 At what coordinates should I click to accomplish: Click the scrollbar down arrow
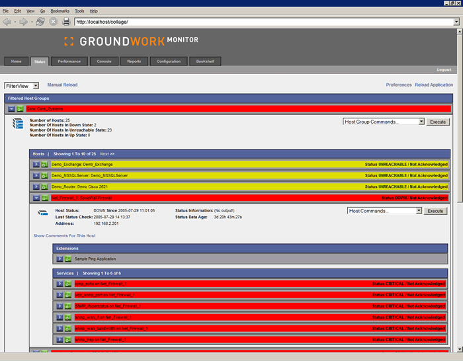[x=460, y=349]
